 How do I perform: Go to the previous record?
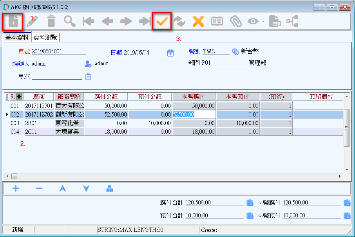coord(107,22)
